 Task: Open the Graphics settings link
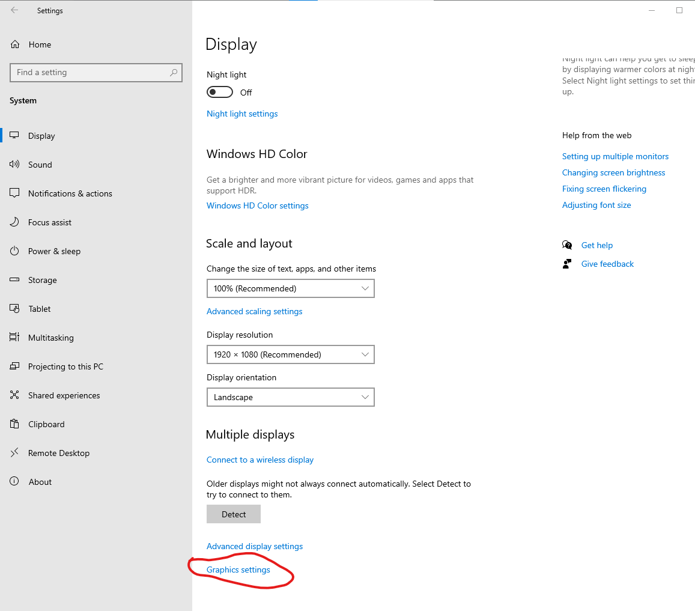(238, 570)
